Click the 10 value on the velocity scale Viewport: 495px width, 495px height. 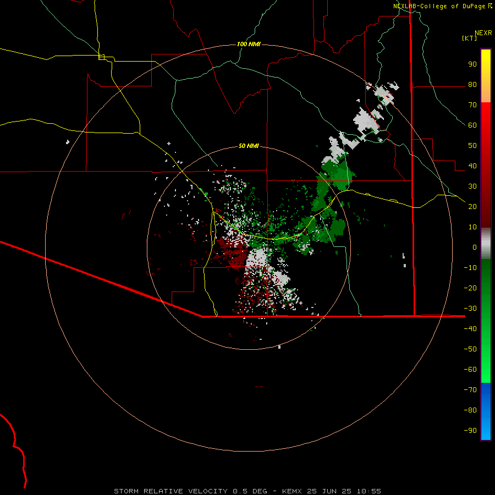472,227
